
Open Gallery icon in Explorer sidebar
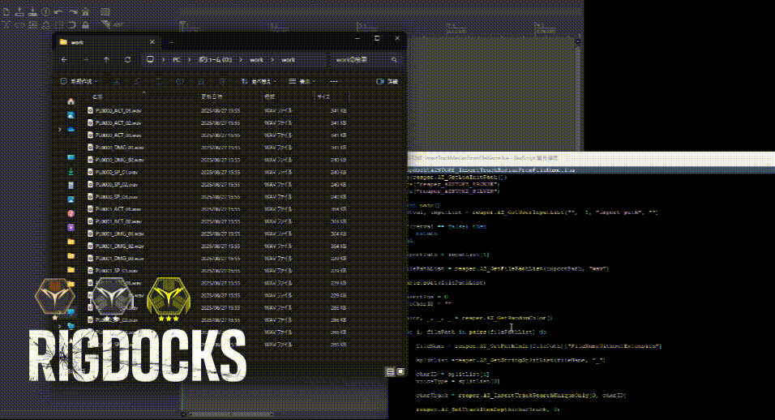[71, 114]
